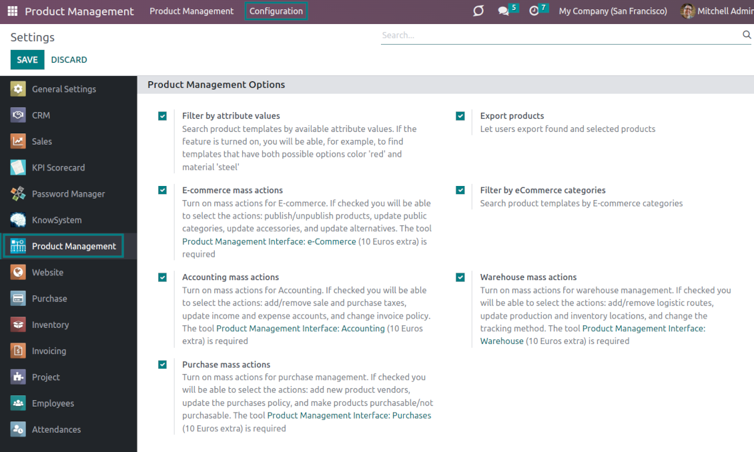
Task: Toggle Warehouse mass actions checkbox
Action: 460,277
